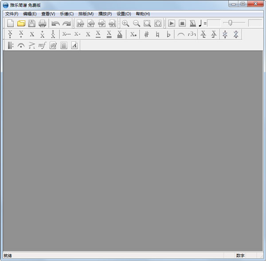Viewport: 266px width, 261px height.
Task: Insert a triplet bracket
Action: click(x=192, y=35)
